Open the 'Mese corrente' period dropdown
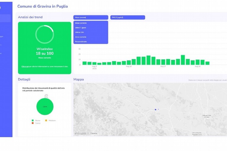The width and height of the screenshot is (227, 151). point(91,17)
